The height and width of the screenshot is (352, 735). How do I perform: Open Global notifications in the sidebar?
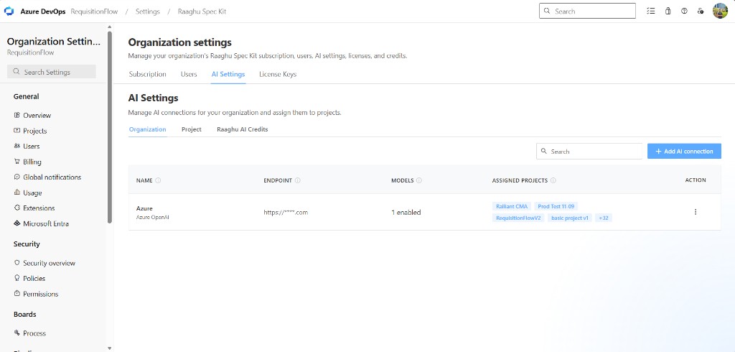tap(52, 177)
